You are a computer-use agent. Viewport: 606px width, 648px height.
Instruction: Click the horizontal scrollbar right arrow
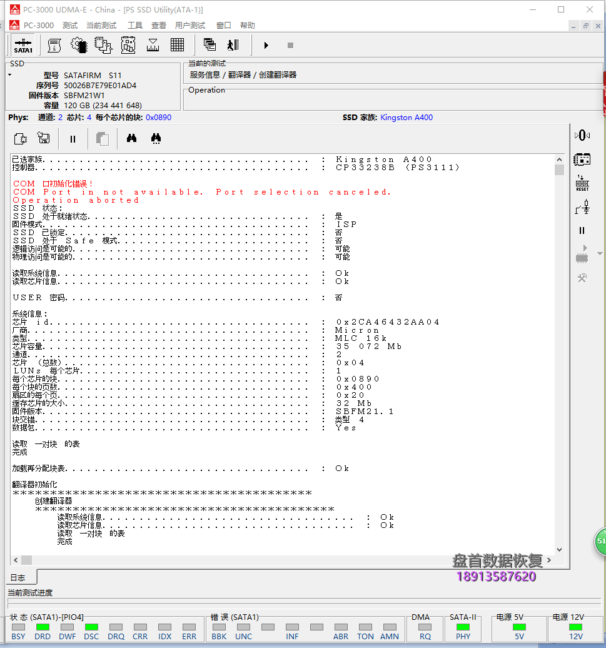pyautogui.click(x=549, y=560)
